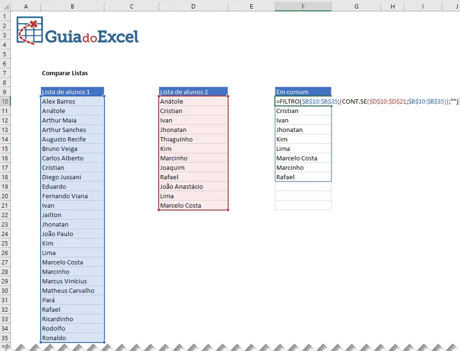The height and width of the screenshot is (351, 460).
Task: Select 'Jhonatan' in Em comum column
Action: point(303,130)
